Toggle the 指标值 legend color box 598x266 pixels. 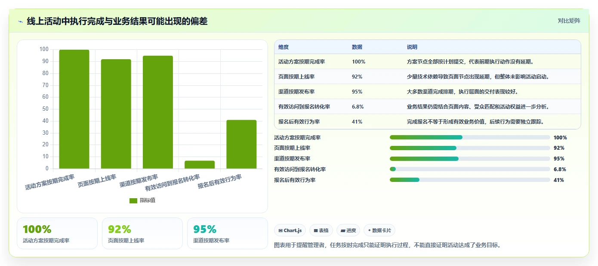[133, 200]
